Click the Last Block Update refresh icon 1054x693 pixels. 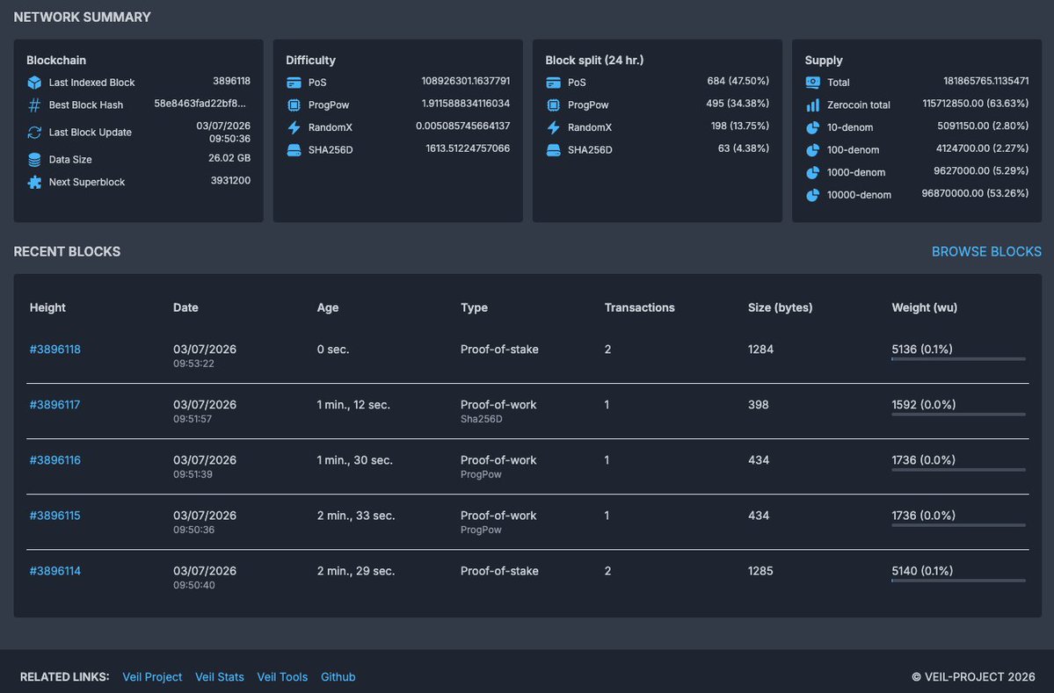pos(34,133)
